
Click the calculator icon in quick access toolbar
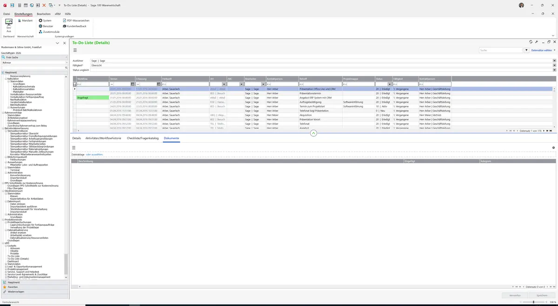(20, 5)
